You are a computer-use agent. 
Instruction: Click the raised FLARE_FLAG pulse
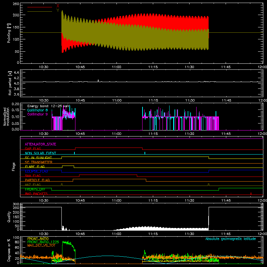(x=68, y=166)
